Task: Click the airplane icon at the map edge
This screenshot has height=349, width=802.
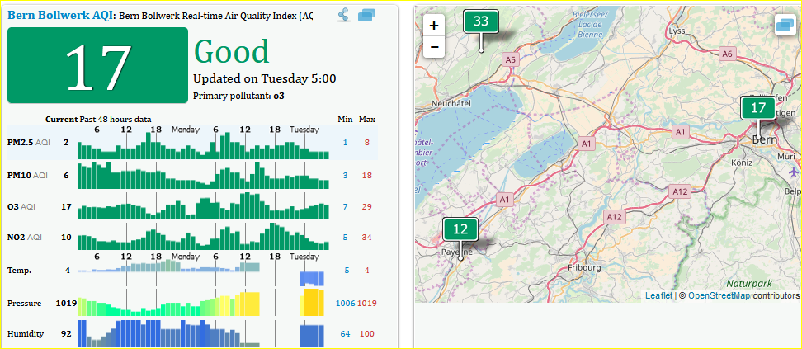Action: coord(794,173)
